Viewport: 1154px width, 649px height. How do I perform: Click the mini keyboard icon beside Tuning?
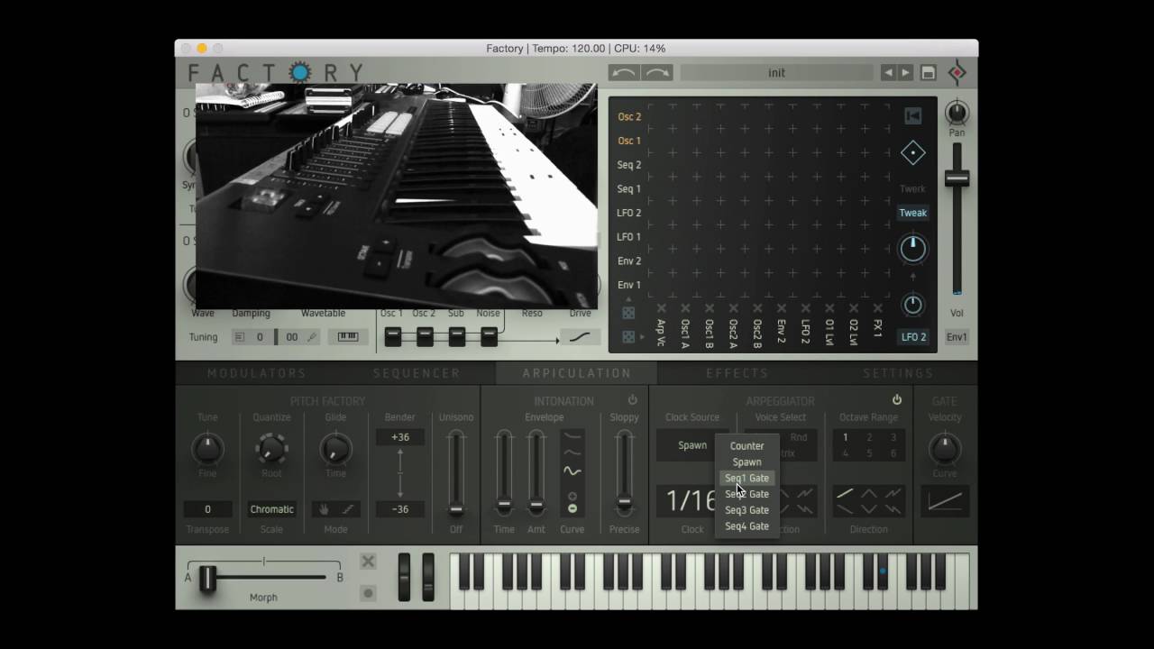tap(347, 337)
